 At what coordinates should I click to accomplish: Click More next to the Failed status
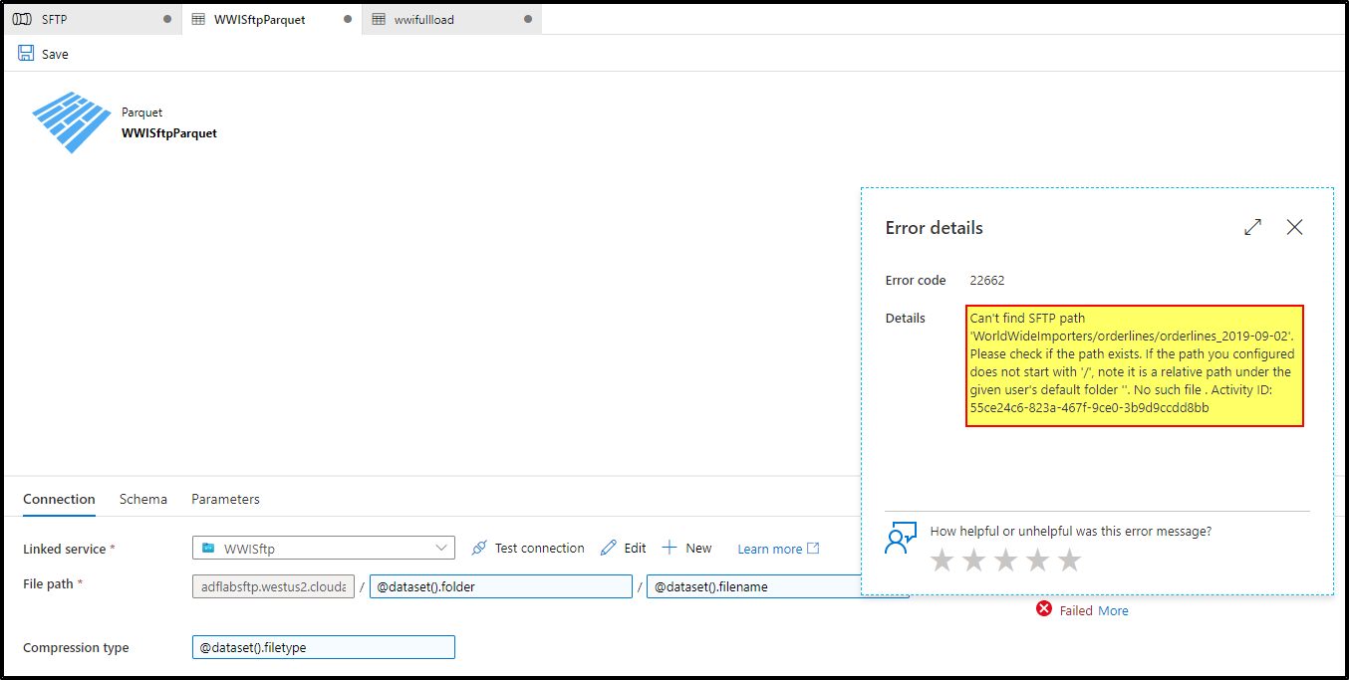1113,610
